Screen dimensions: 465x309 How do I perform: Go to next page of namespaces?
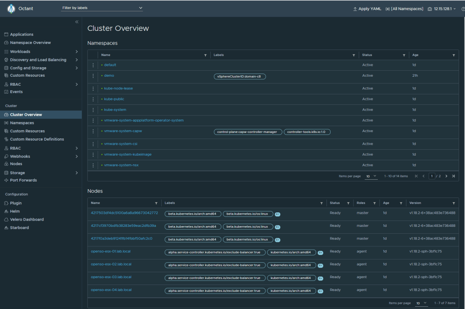click(x=446, y=176)
